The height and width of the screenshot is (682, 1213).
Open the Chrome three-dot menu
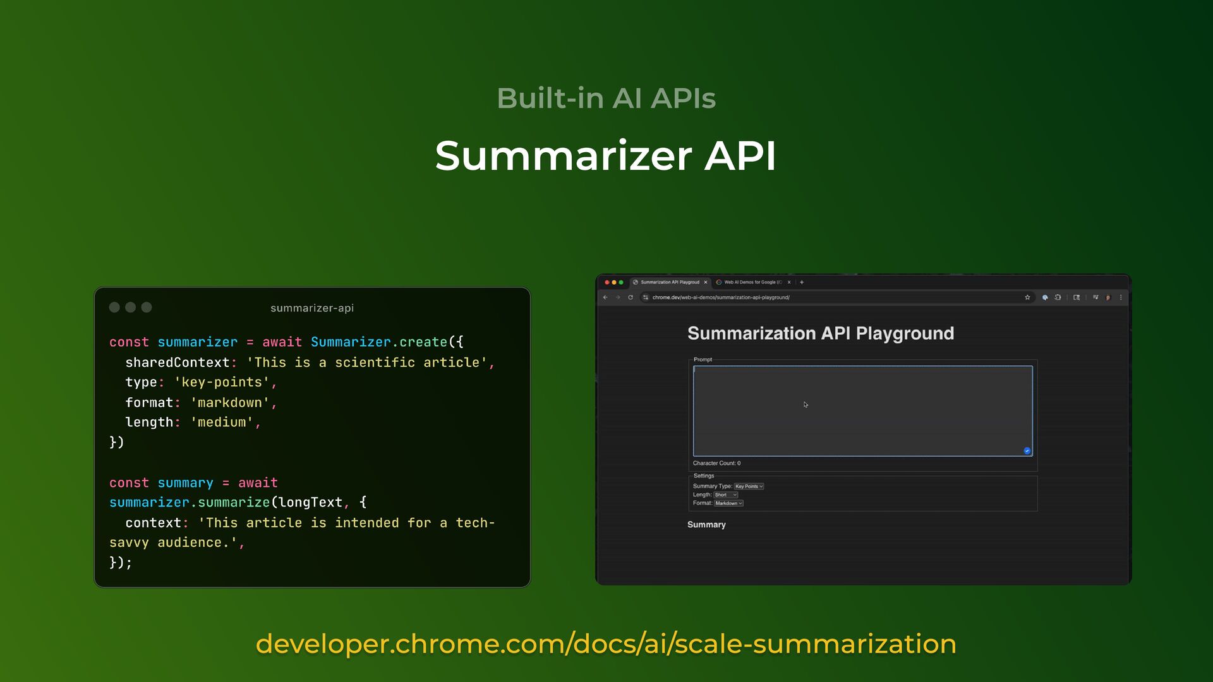[1121, 297]
